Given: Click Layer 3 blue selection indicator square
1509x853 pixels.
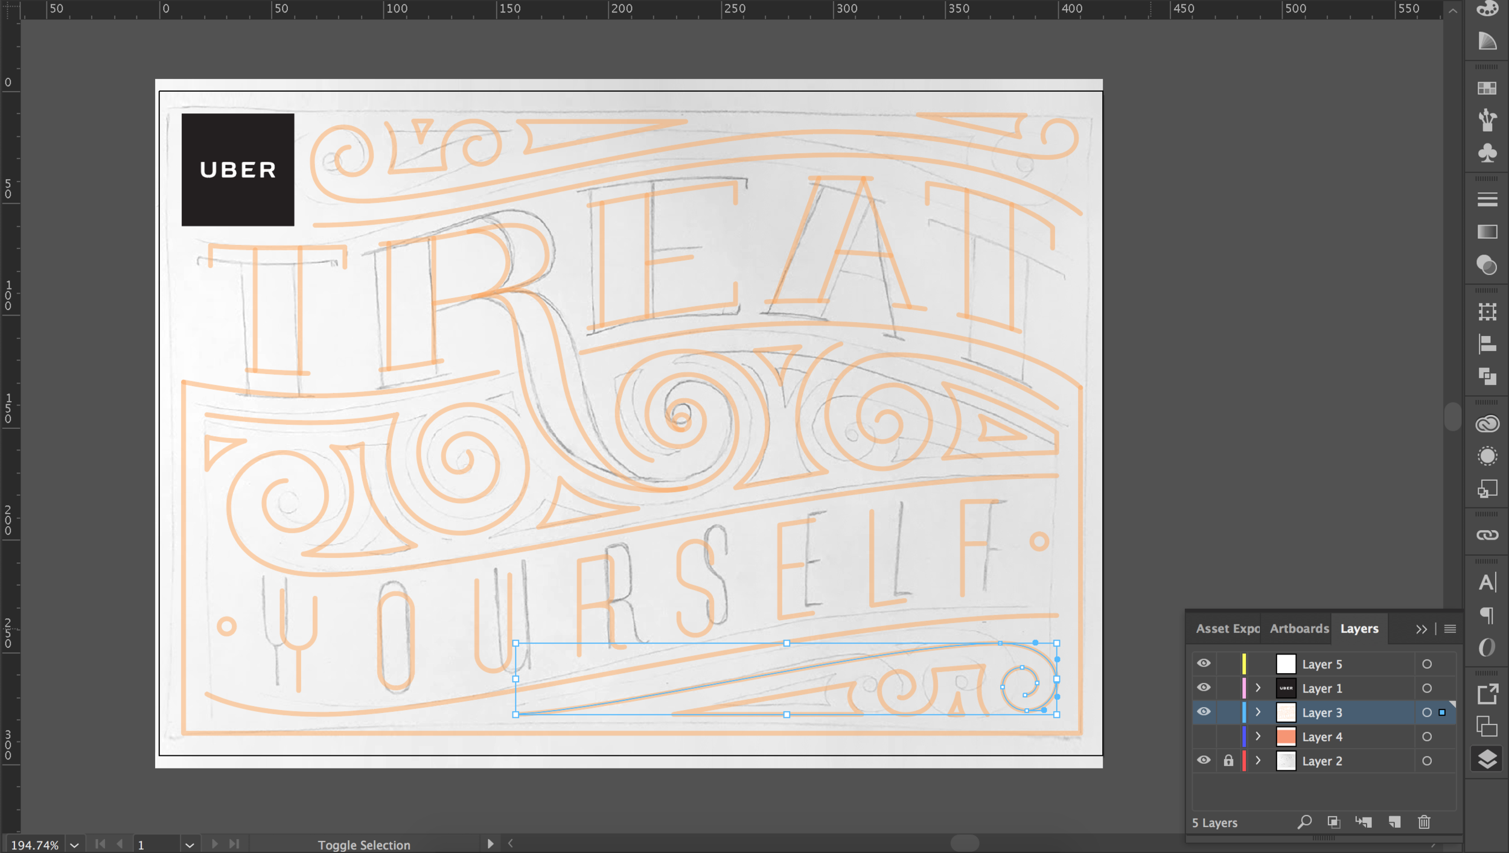Looking at the screenshot, I should 1442,712.
